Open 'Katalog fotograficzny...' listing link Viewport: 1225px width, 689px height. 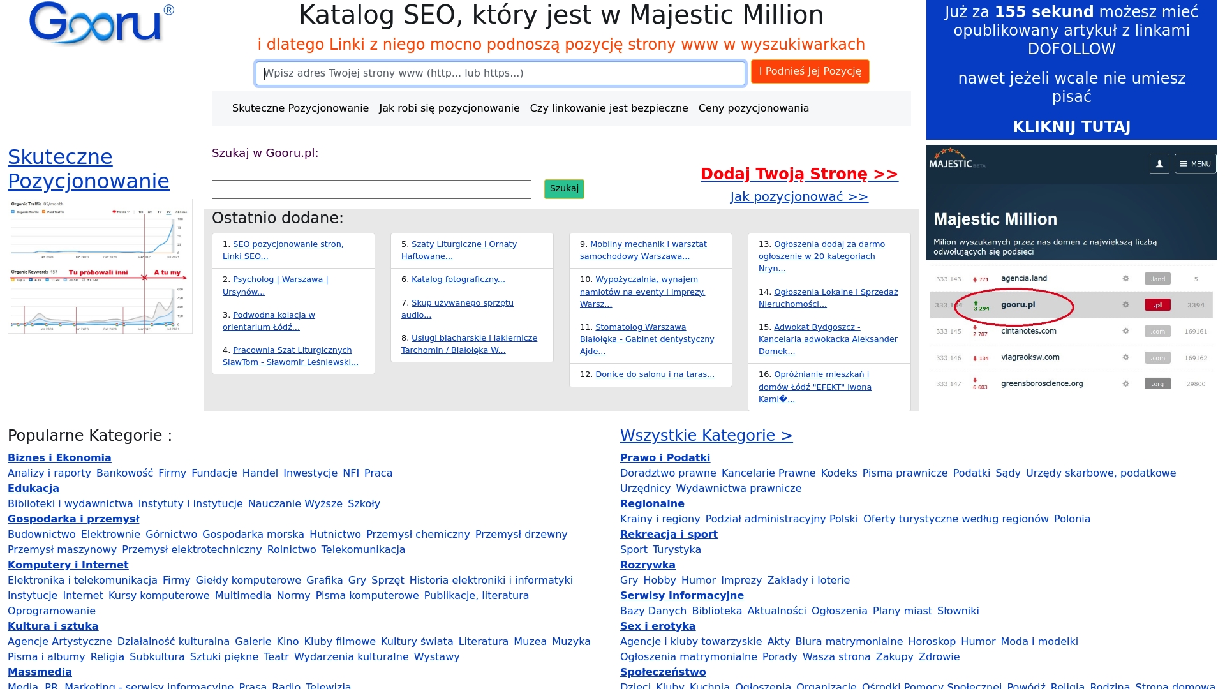tap(458, 279)
